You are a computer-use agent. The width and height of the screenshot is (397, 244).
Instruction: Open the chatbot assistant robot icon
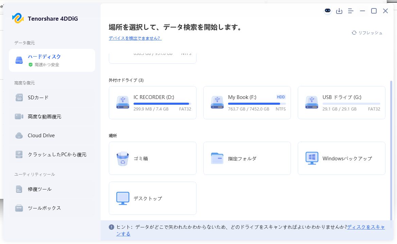[x=327, y=11]
